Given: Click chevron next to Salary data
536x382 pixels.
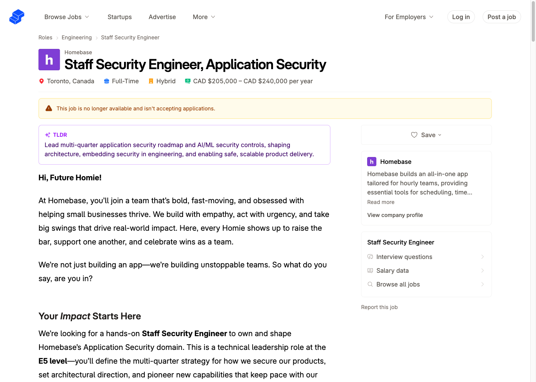Looking at the screenshot, I should [x=482, y=270].
